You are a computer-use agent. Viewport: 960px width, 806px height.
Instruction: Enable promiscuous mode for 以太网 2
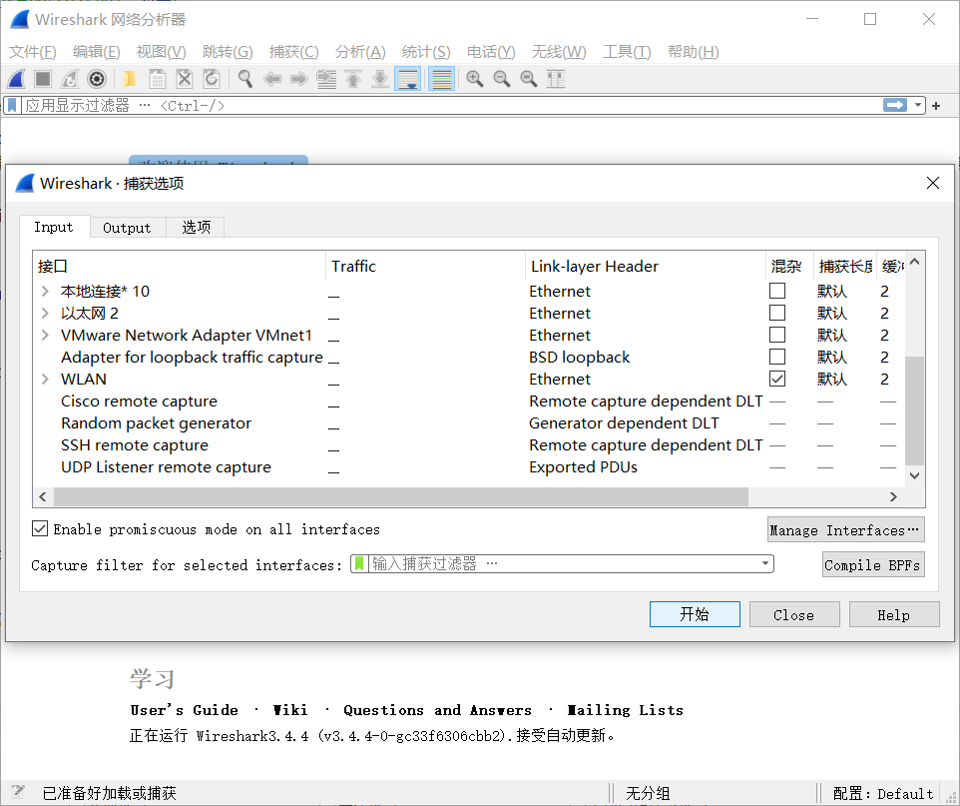pyautogui.click(x=777, y=313)
